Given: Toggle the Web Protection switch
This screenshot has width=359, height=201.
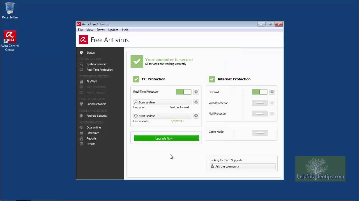Looking at the screenshot, I should [x=259, y=103].
